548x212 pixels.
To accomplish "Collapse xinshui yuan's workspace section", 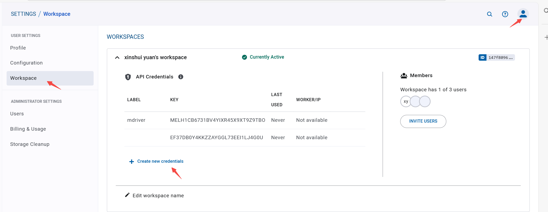I will 117,58.
